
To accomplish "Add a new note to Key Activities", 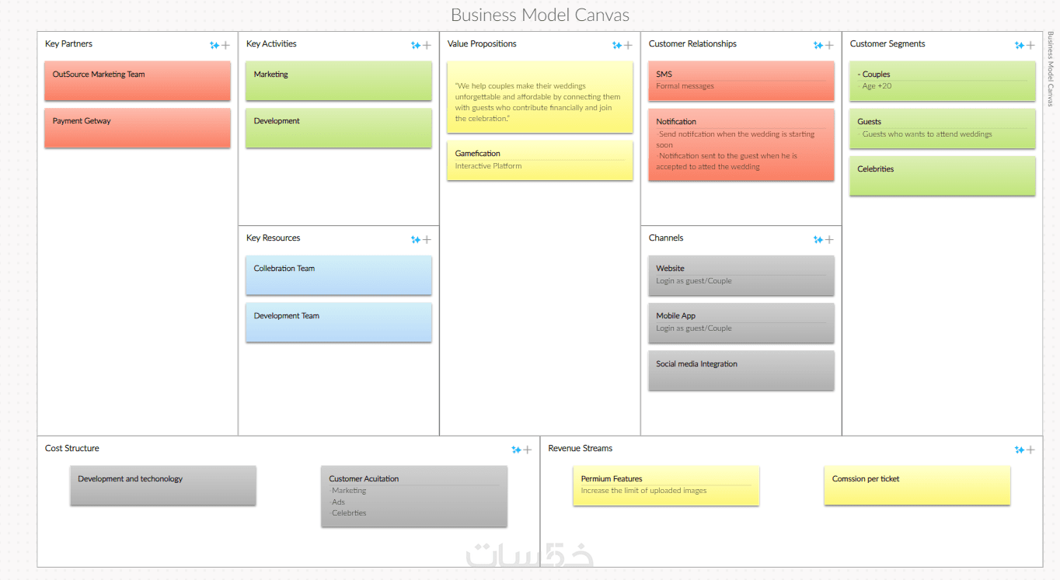I will 427,45.
